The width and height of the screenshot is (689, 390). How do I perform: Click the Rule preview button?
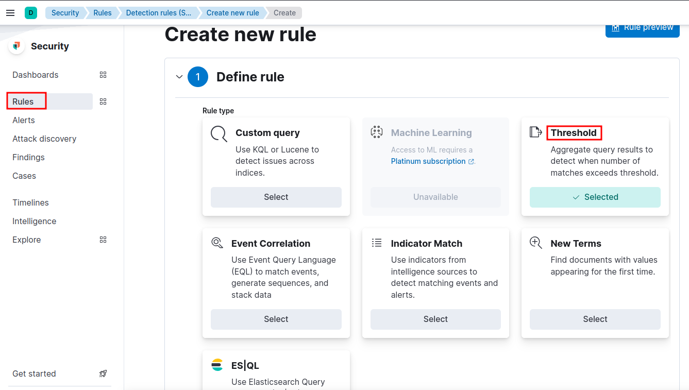click(x=642, y=28)
